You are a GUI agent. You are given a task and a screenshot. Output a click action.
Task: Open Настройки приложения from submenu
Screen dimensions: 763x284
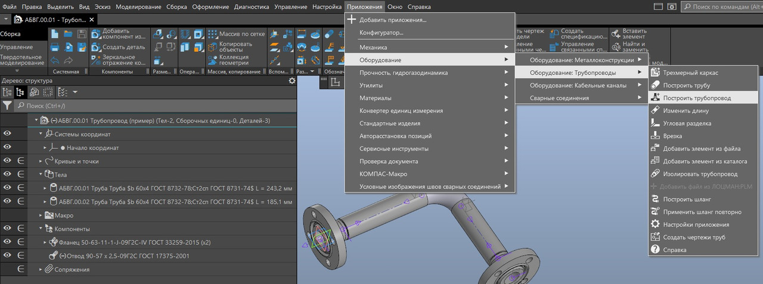[702, 224]
